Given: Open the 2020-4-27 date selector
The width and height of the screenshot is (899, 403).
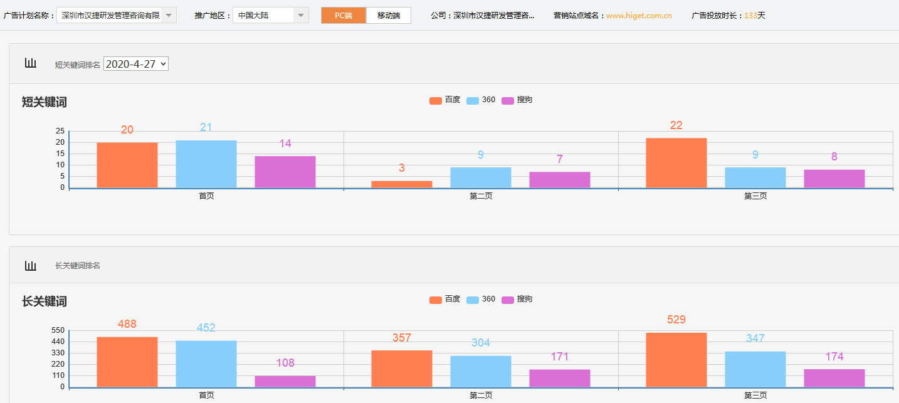Looking at the screenshot, I should [135, 64].
